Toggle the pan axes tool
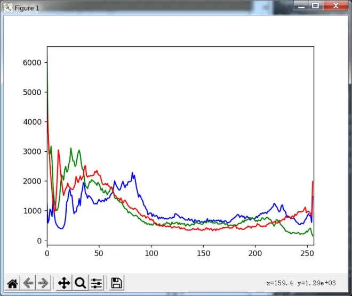Image resolution: width=352 pixels, height=296 pixels. click(x=64, y=283)
